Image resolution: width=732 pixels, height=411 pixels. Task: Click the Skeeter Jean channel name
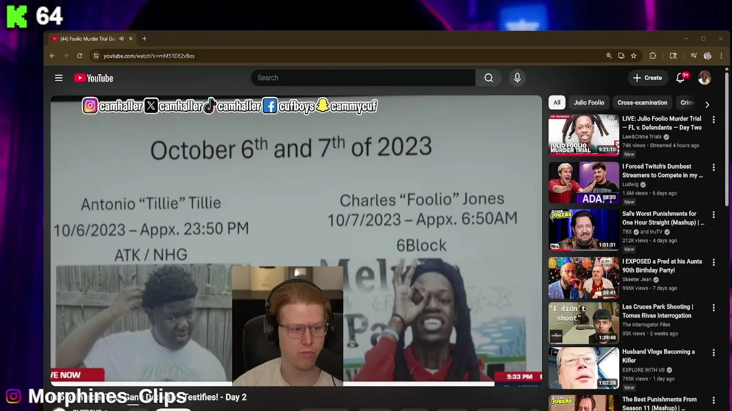(637, 279)
